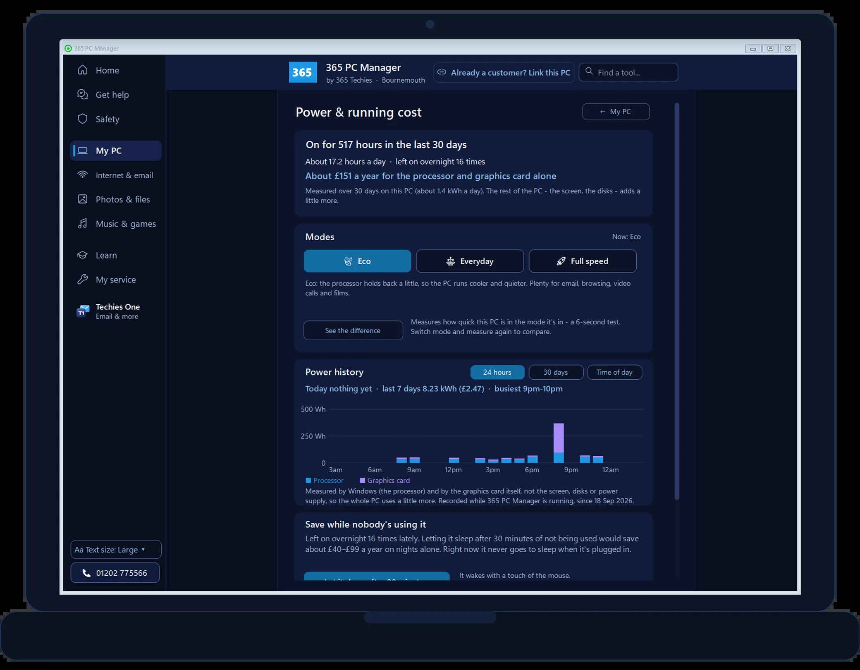Click the 365 PC Manager title bar icon
The image size is (860, 670).
click(x=68, y=48)
